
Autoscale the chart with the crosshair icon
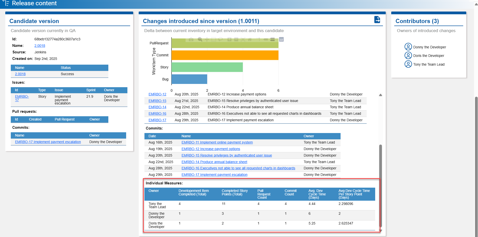(x=243, y=39)
